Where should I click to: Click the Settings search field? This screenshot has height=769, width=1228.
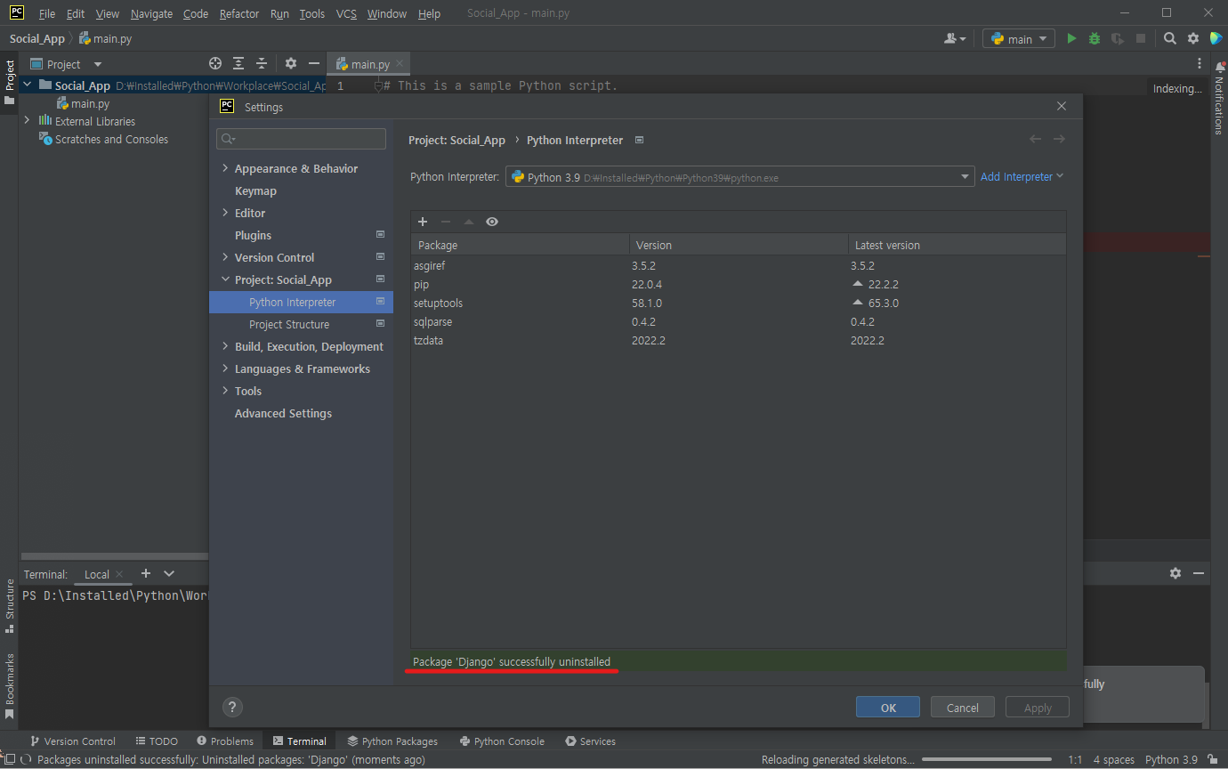(x=302, y=139)
